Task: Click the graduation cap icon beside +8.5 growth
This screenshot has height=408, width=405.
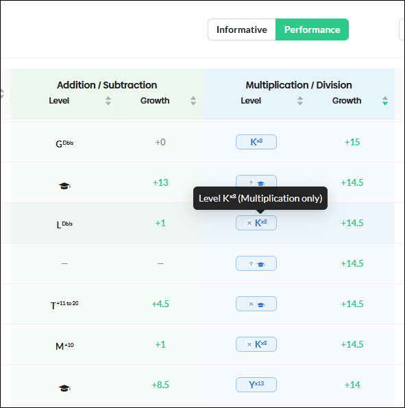Action: point(64,388)
